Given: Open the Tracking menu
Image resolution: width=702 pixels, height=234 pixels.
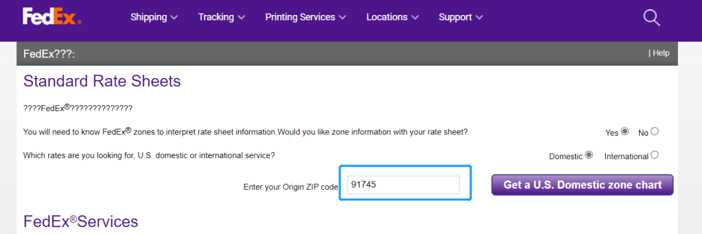Looking at the screenshot, I should point(222,17).
